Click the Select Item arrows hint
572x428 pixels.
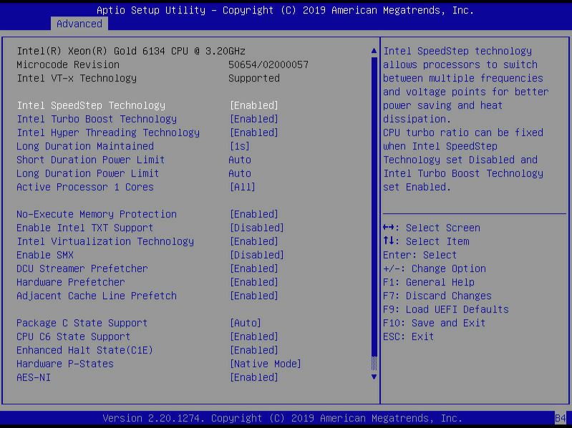coord(426,241)
